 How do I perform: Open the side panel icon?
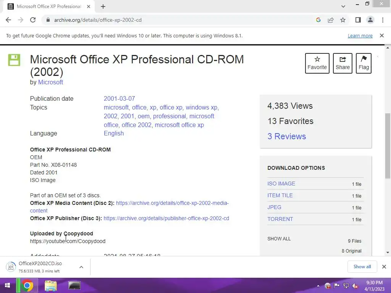point(358,20)
